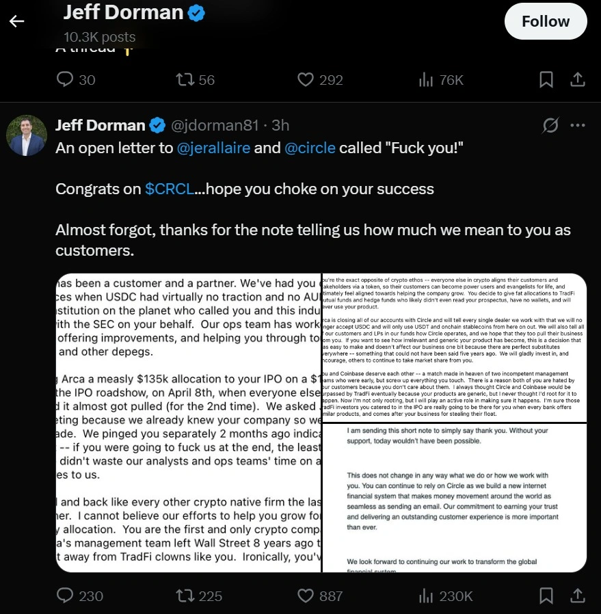Bookmark the first thread tweet

[x=546, y=80]
